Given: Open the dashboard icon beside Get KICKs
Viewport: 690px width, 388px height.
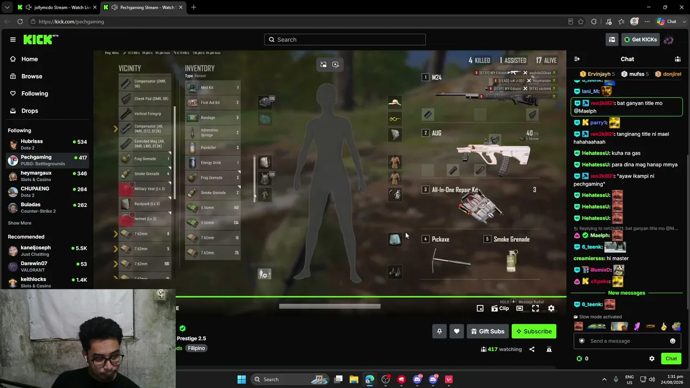Looking at the screenshot, I should click(x=612, y=39).
